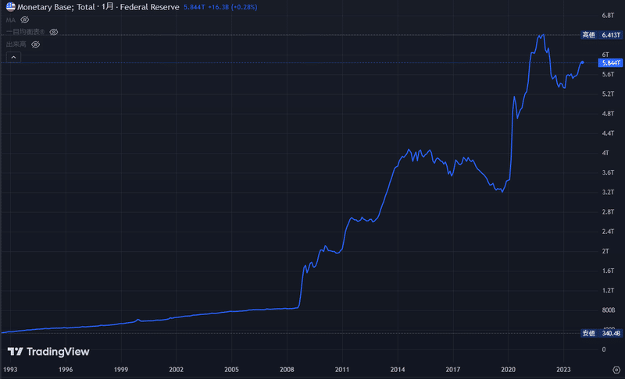625x379 pixels.
Task: Click the 2T label on the price axis
Action: coord(605,251)
